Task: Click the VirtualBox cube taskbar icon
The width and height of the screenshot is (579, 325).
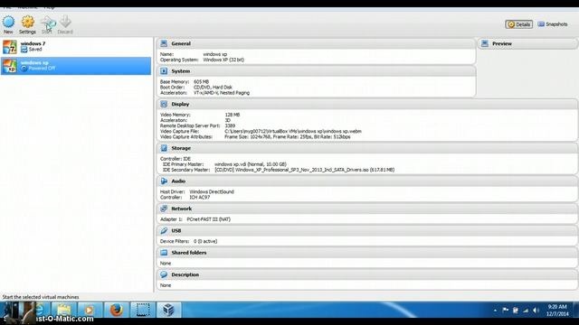Action: pos(169,310)
